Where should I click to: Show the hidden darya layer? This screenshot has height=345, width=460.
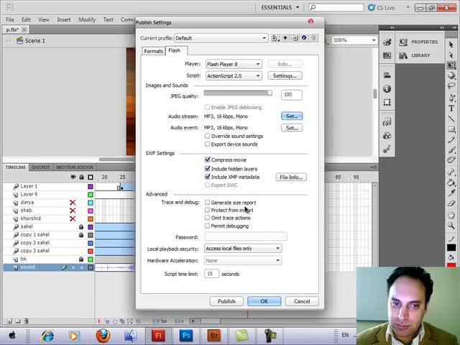73,203
